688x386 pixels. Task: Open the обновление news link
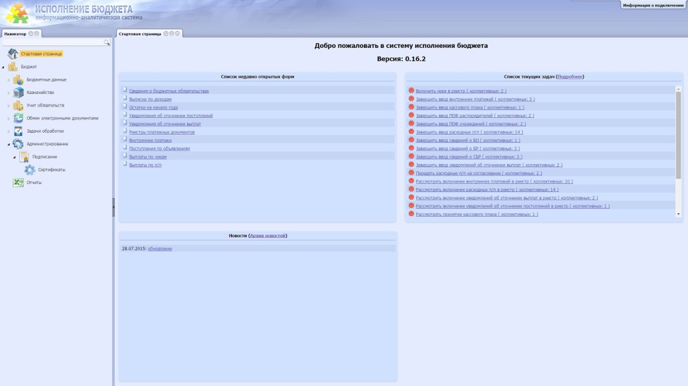160,249
